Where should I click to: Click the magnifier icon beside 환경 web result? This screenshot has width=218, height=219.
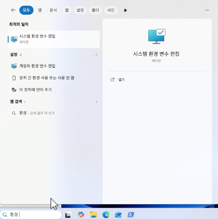[x=14, y=113]
